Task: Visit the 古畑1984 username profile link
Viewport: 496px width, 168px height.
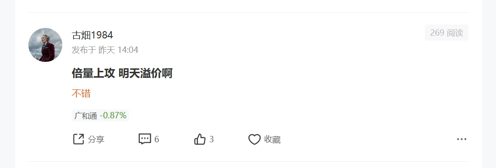Action: point(93,35)
